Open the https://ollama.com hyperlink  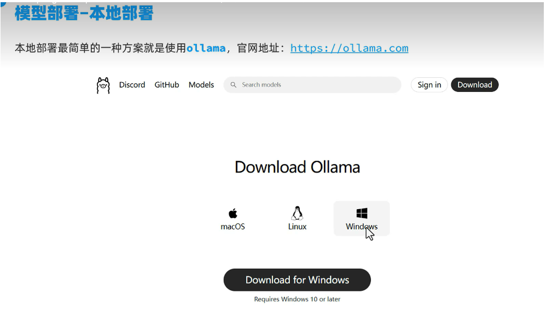[349, 48]
